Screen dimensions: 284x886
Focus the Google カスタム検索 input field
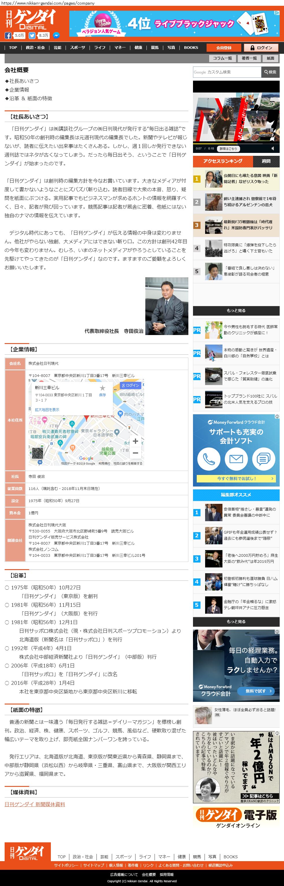[x=227, y=72]
